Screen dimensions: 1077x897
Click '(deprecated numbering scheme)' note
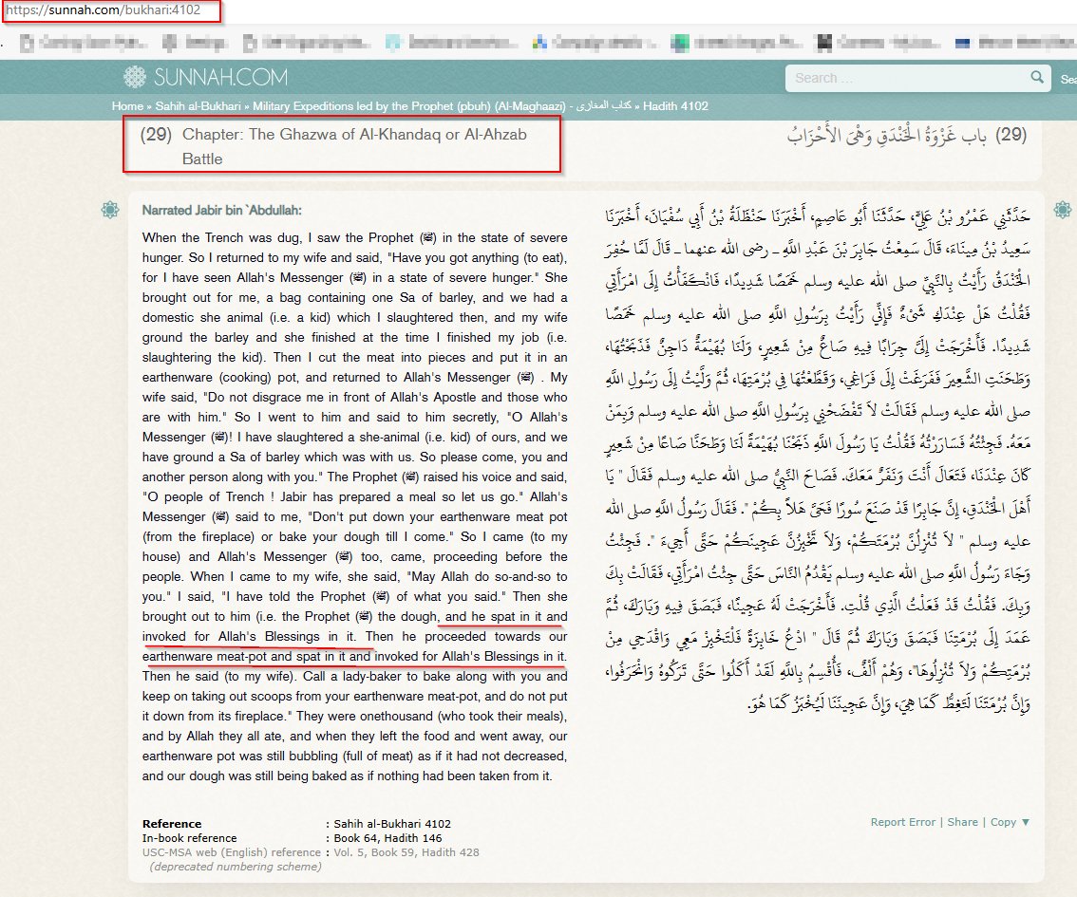(236, 867)
